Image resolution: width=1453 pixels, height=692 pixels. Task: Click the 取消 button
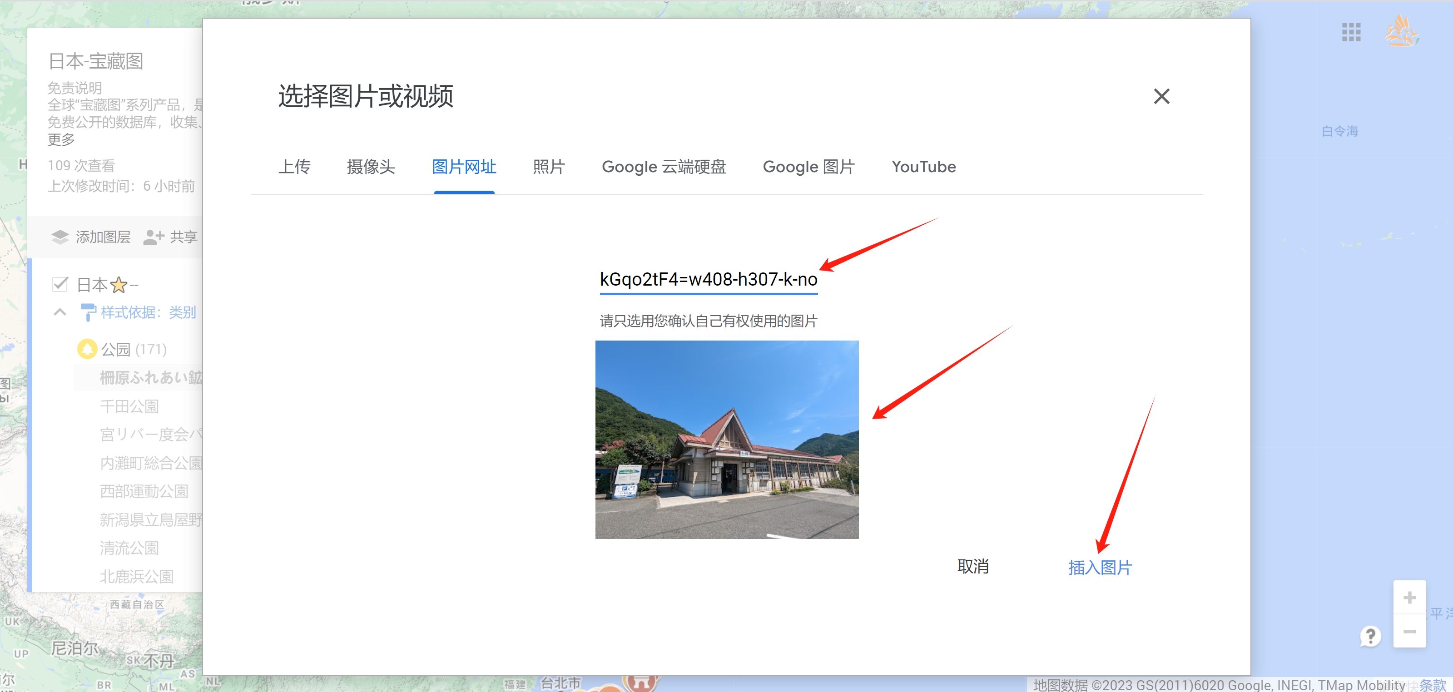[x=972, y=566]
